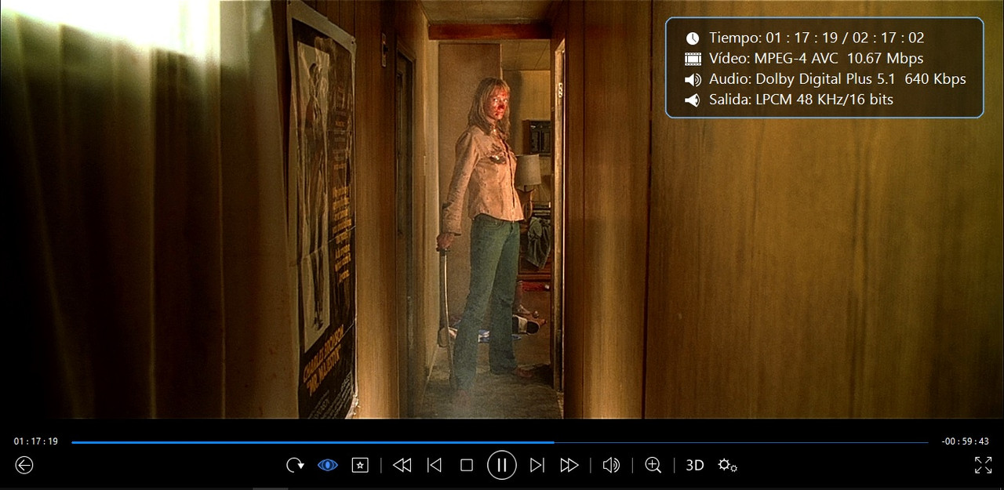Viewport: 1004px width, 490px height.
Task: Click the zoom magnifier icon
Action: click(x=653, y=465)
